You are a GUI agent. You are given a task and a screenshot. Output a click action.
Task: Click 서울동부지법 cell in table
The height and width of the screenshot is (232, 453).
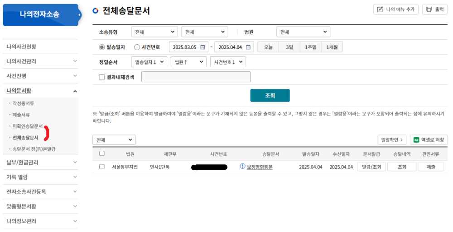pyautogui.click(x=125, y=167)
